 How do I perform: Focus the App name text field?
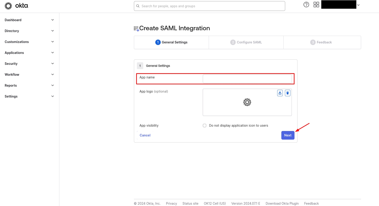tap(247, 79)
